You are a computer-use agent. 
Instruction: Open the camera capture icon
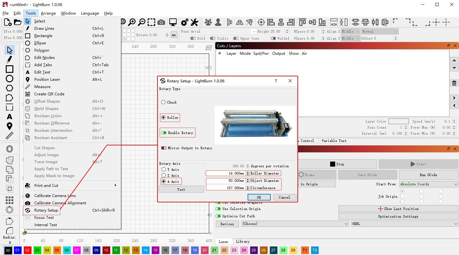point(161,22)
